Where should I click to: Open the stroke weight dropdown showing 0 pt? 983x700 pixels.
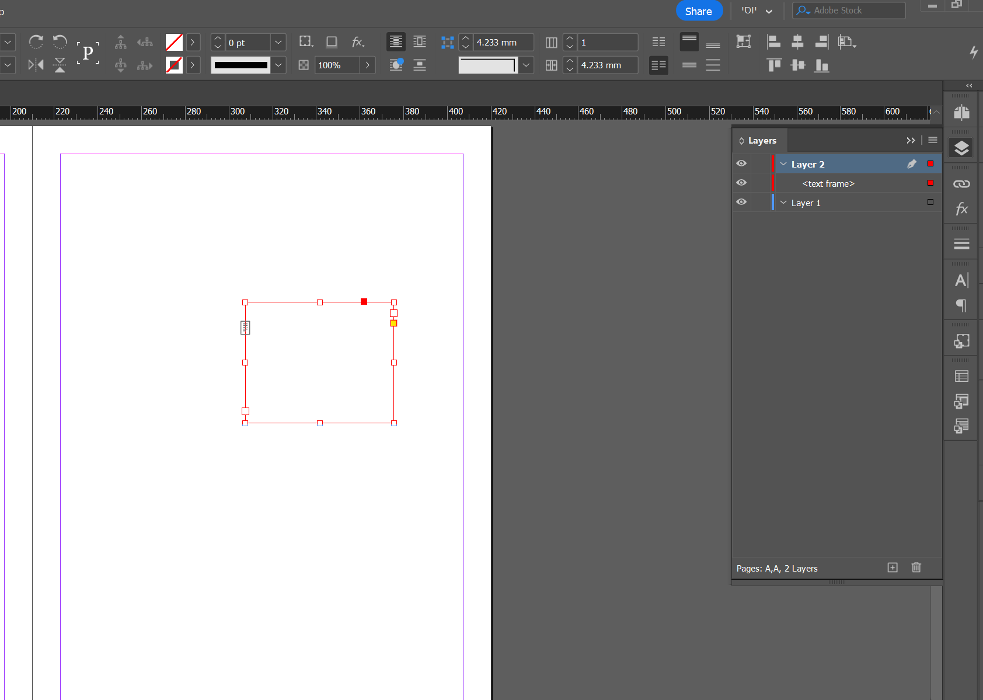point(278,42)
